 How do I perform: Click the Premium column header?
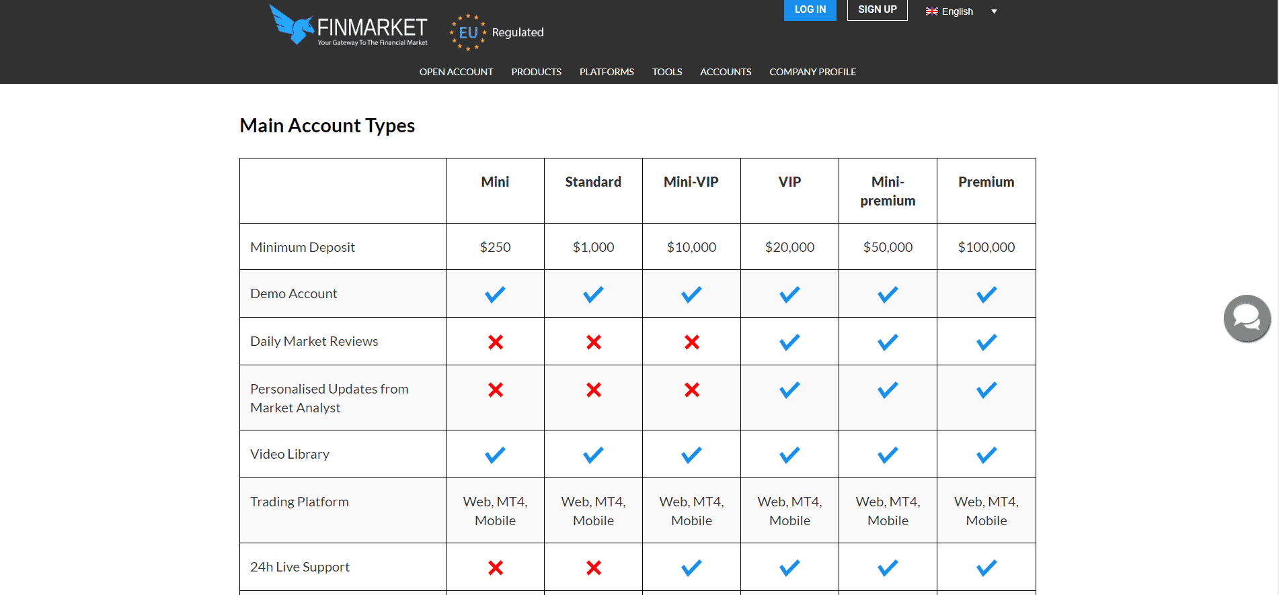click(986, 182)
